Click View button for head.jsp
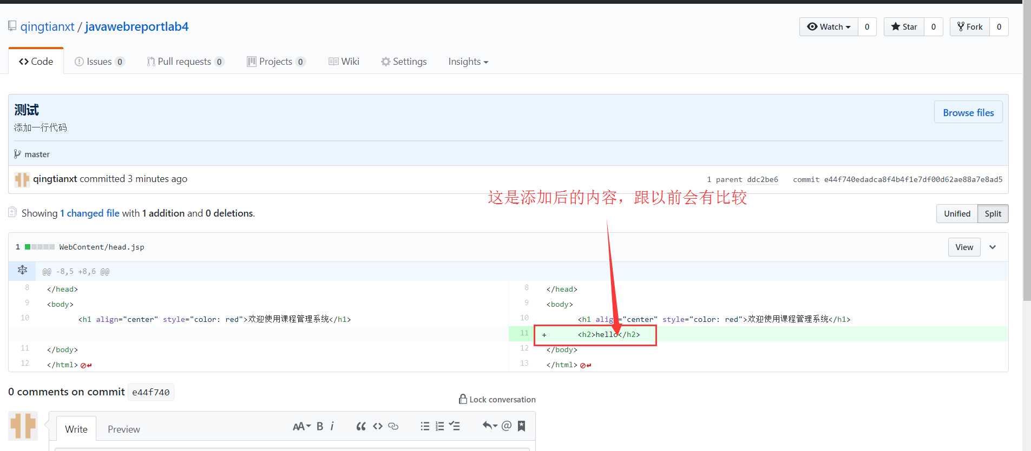Screen dimensions: 1031x451 [x=964, y=247]
